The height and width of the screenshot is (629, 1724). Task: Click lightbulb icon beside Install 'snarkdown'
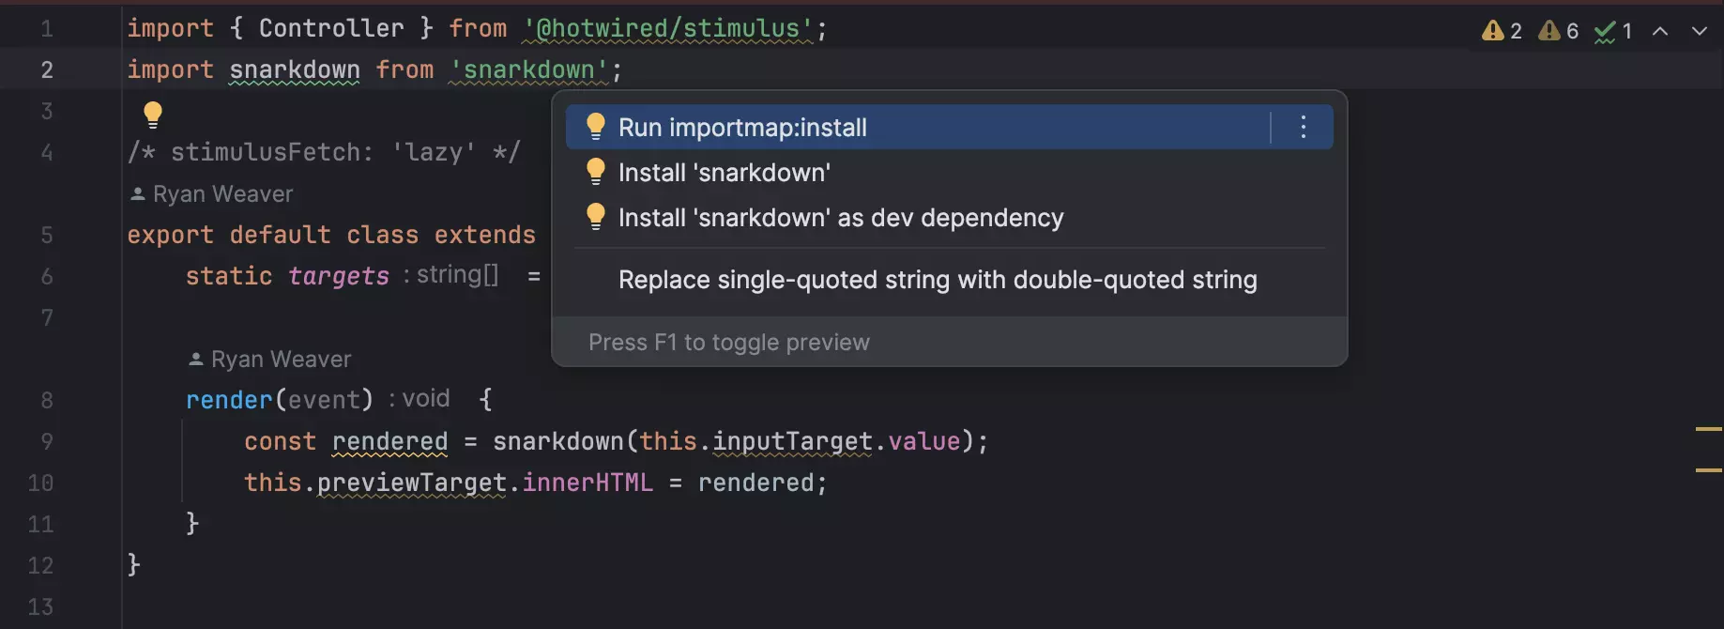[595, 172]
